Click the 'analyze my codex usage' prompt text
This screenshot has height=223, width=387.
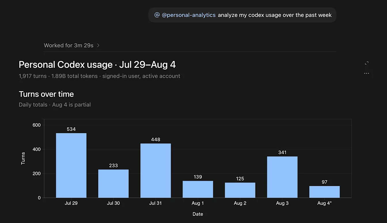(275, 15)
